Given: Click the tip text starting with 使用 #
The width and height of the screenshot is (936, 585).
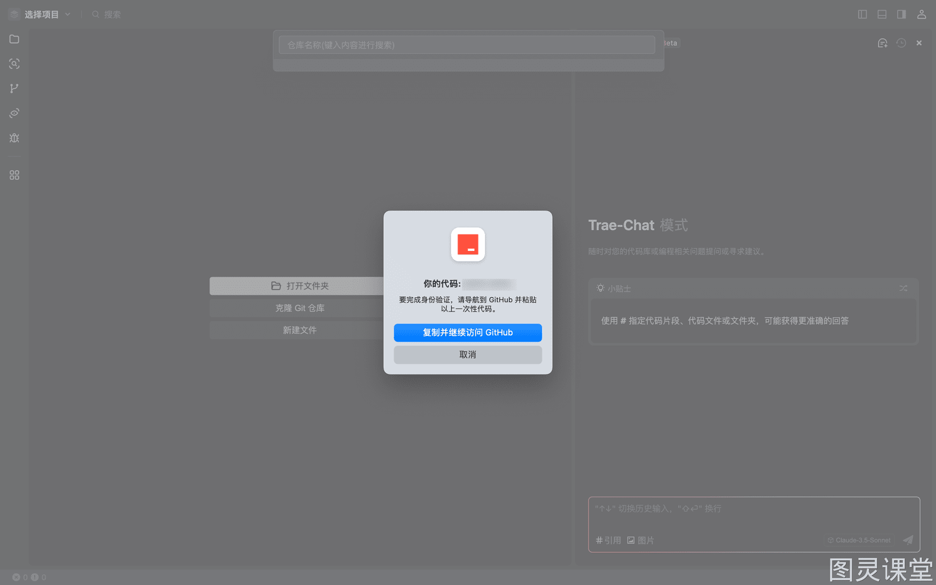Looking at the screenshot, I should tap(725, 321).
